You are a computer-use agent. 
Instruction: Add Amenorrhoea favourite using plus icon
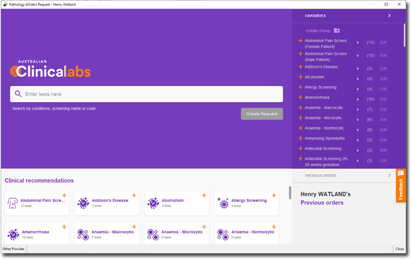point(300,97)
